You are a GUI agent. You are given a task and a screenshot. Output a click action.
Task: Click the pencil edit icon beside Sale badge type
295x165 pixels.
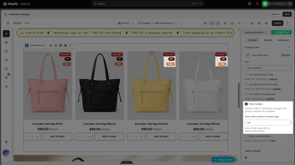pos(247,55)
